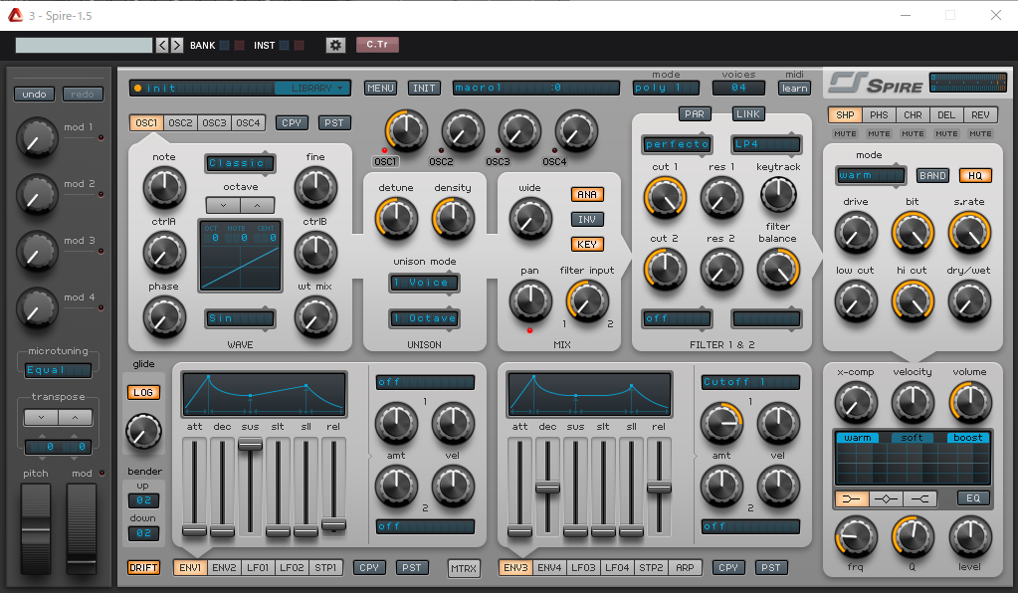Mute the SHP effect

(845, 133)
